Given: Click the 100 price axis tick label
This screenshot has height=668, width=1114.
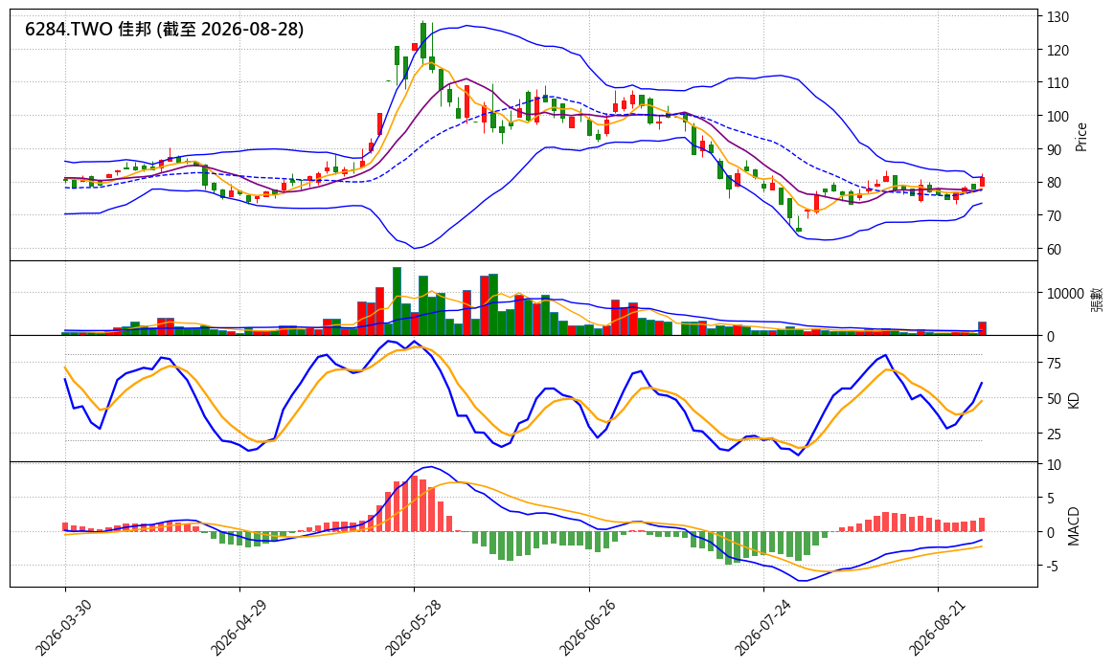Looking at the screenshot, I should coord(1057,117).
